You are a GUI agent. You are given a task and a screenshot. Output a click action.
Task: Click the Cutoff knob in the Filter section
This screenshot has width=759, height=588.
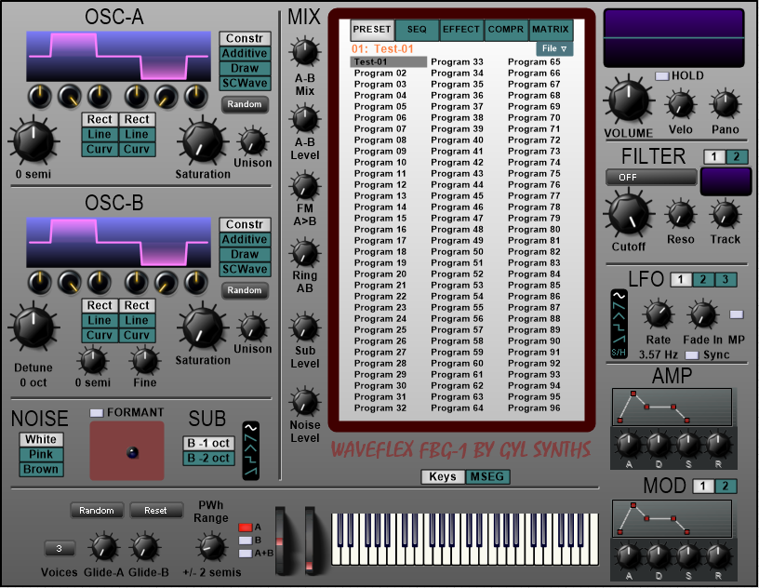click(x=628, y=214)
